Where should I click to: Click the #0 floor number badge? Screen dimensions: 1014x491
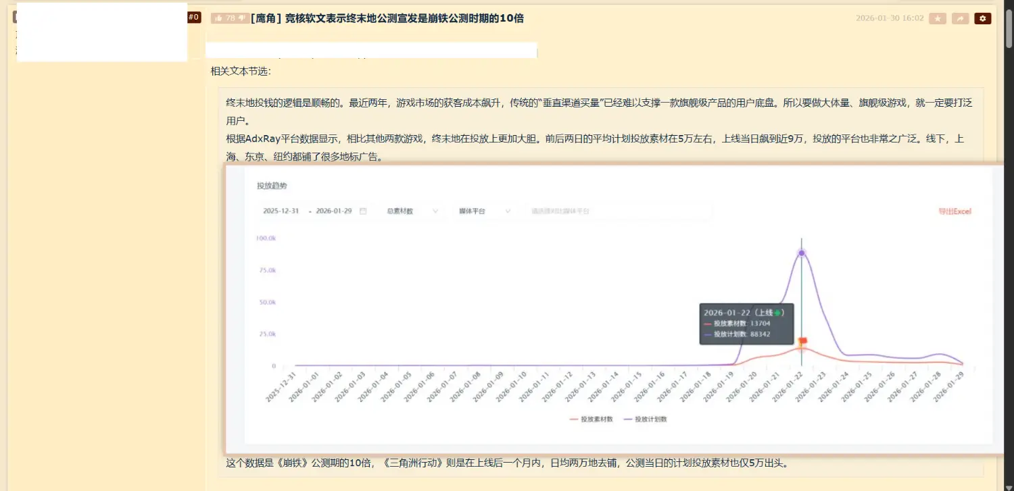coord(194,17)
